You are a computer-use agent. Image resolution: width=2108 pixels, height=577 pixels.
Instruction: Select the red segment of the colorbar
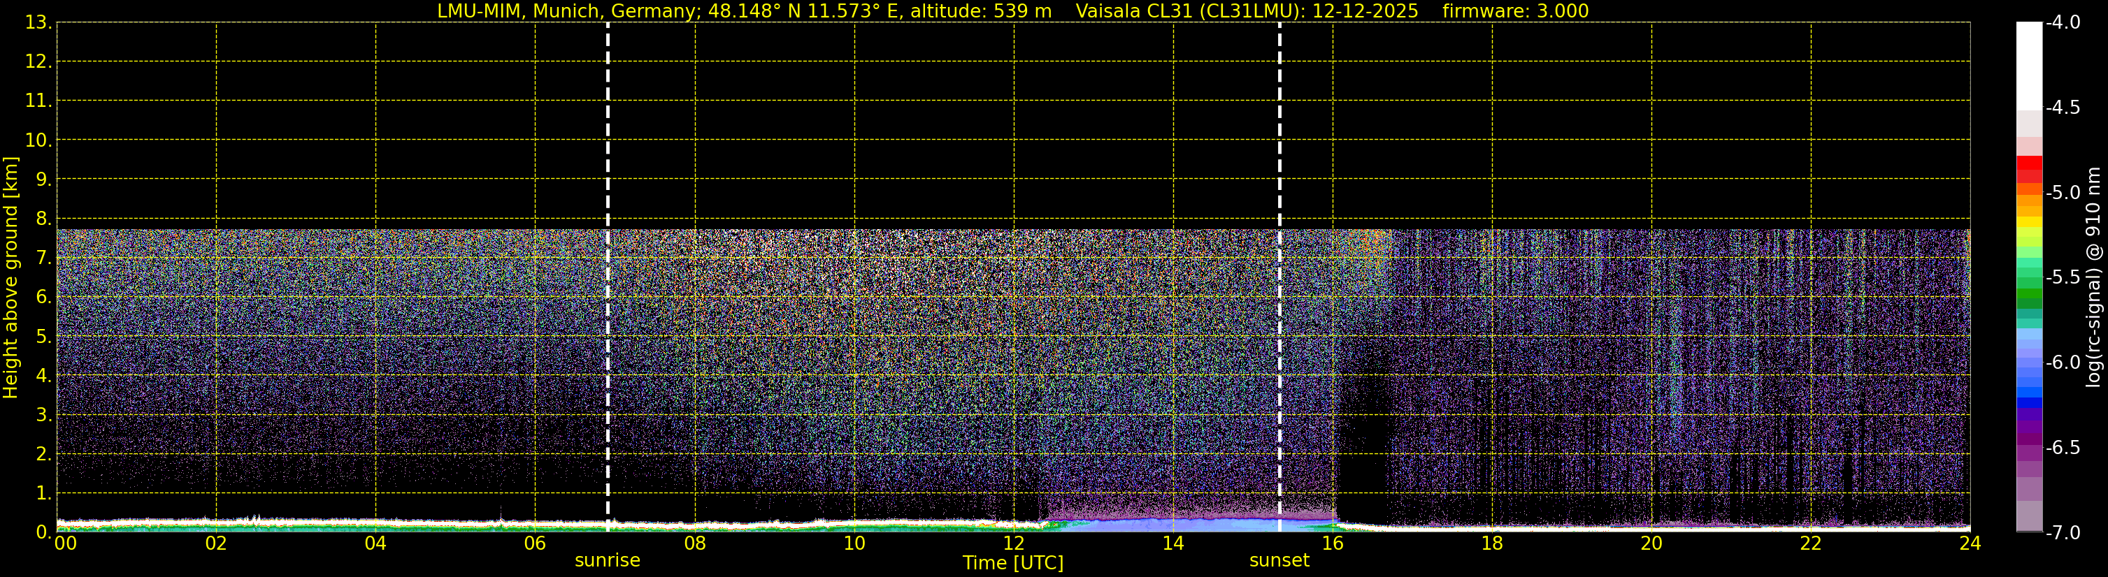point(2028,163)
